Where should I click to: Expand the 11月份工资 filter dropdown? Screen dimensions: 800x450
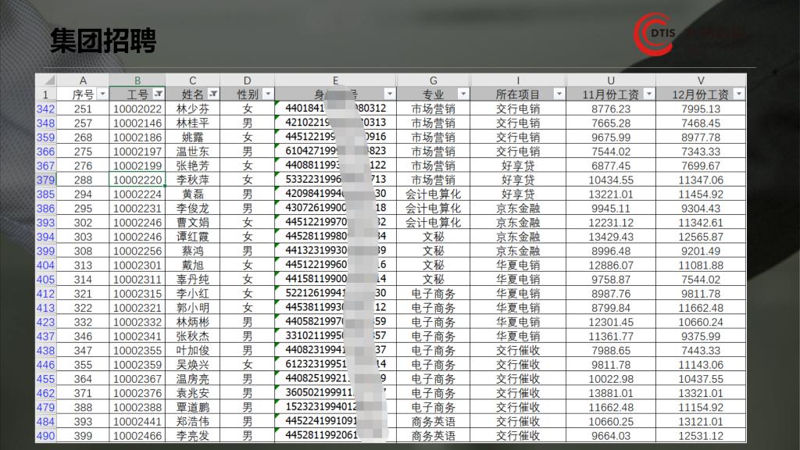[648, 95]
